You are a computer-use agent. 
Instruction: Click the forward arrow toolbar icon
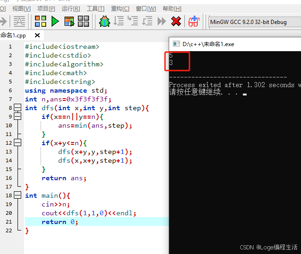click(3, 21)
